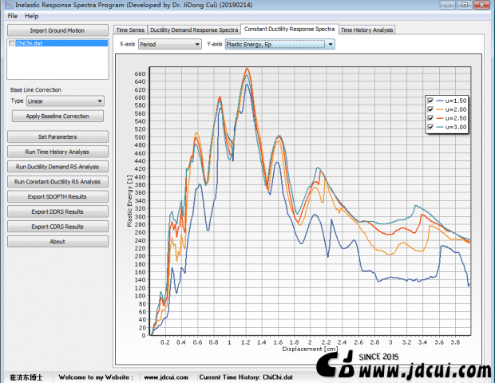Hide the u=3.00 curve via checkbox
495x383 pixels.
[431, 127]
